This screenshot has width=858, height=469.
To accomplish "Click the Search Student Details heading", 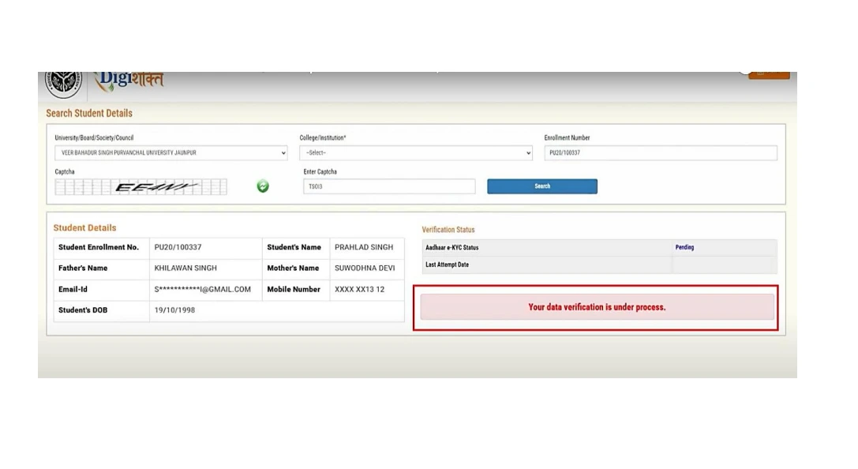I will [89, 114].
